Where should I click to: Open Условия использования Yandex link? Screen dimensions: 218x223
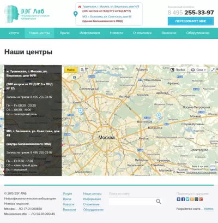[201, 172]
